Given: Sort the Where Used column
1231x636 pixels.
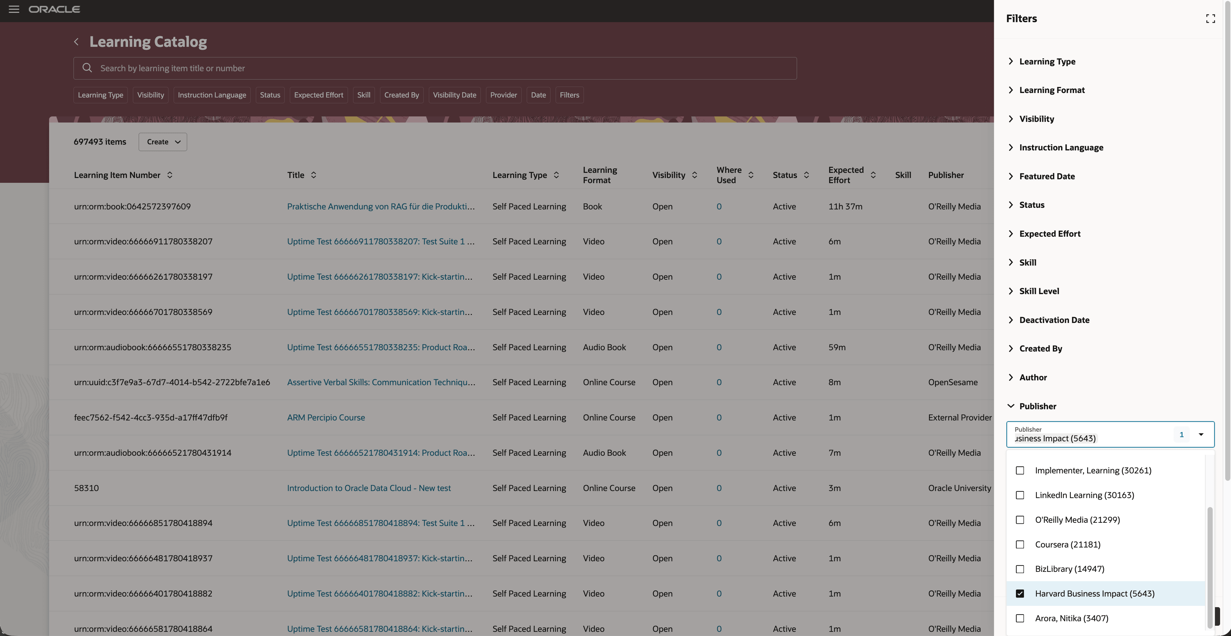Looking at the screenshot, I should 751,175.
